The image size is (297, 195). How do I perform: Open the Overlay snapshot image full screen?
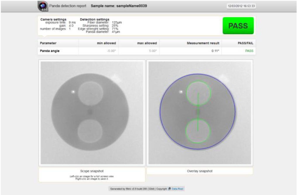200,113
